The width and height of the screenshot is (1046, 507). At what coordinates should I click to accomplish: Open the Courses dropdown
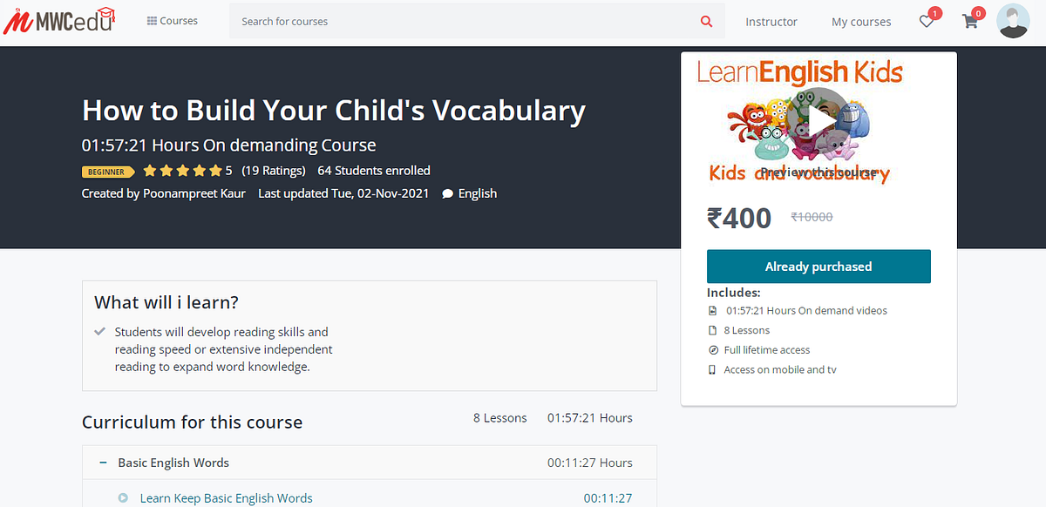point(172,20)
